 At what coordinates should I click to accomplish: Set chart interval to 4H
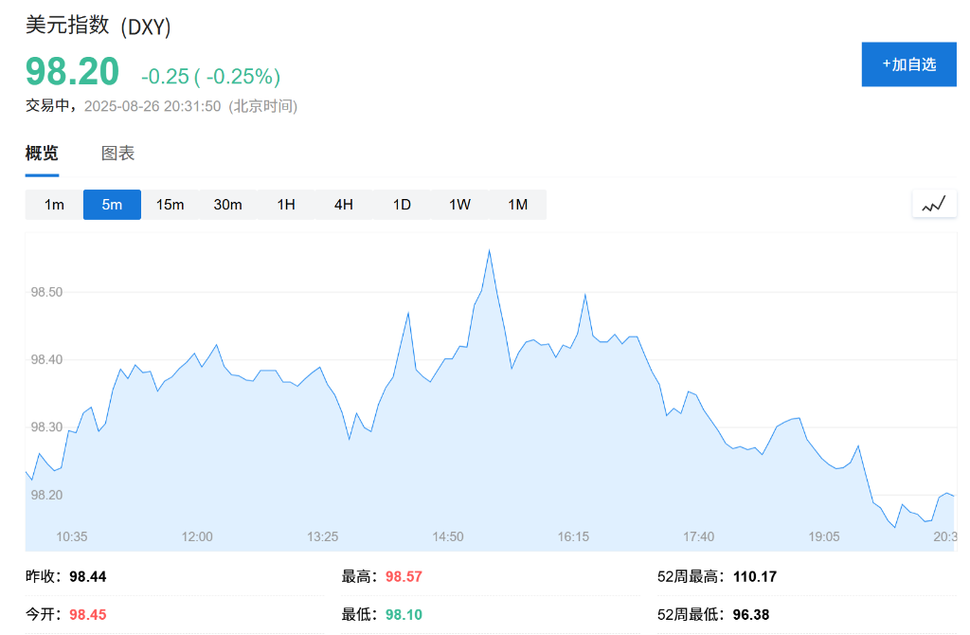(344, 205)
